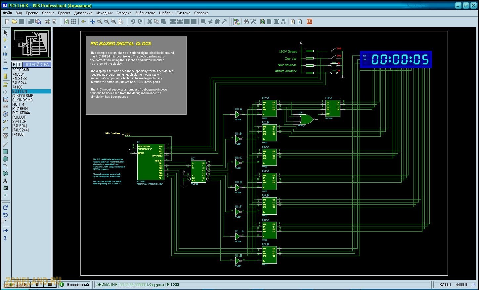Open the Библиотека menu
479x290 pixels.
pos(145,13)
